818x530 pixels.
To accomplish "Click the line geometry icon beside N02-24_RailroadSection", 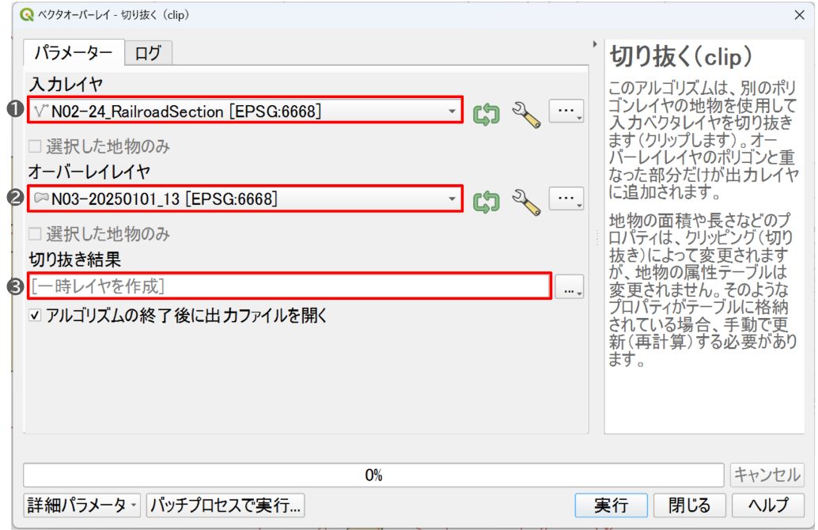I will click(x=41, y=110).
